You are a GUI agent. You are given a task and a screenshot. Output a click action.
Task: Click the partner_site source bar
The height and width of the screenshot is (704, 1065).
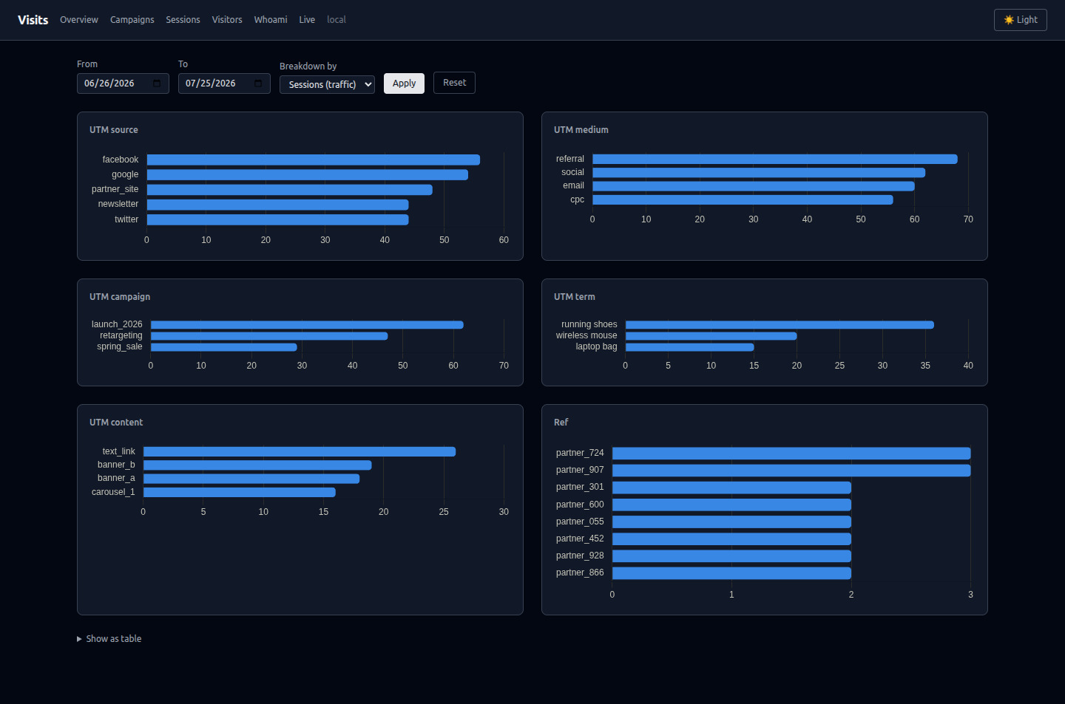290,190
